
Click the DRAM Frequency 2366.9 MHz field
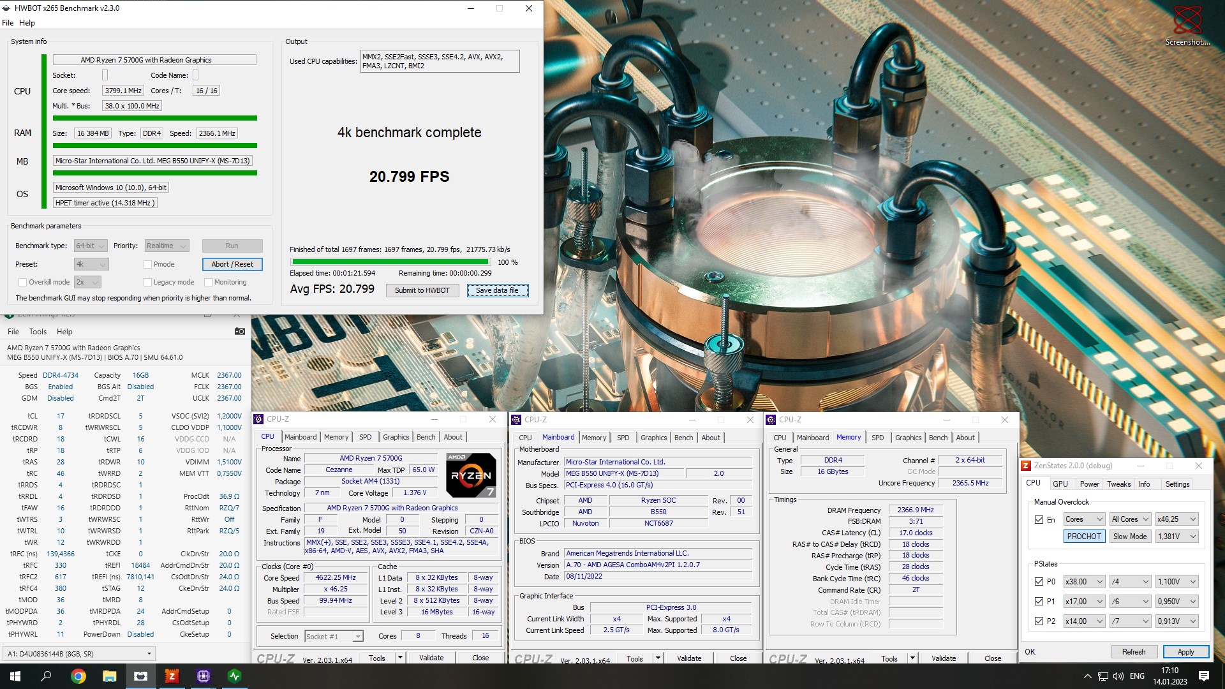[916, 510]
